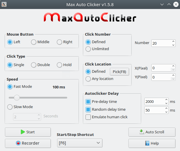Choose Double click type
Screen dimensions: 180x151
tap(40, 65)
